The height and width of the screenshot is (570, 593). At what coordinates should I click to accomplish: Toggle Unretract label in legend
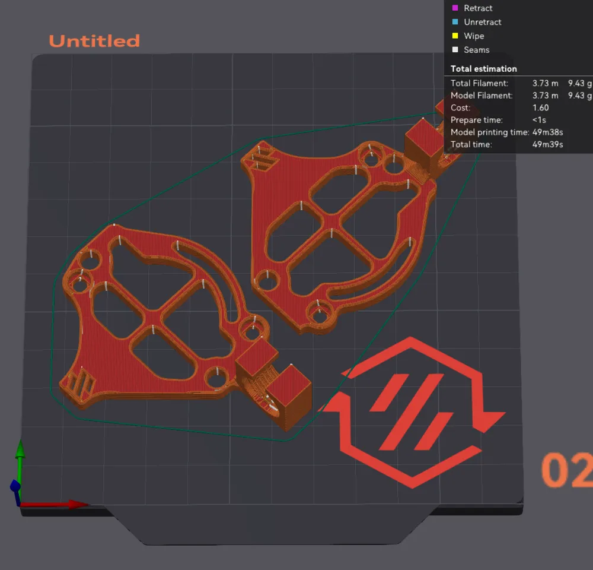click(483, 22)
